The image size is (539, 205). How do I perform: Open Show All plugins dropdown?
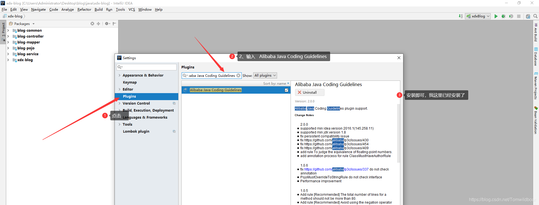(265, 75)
